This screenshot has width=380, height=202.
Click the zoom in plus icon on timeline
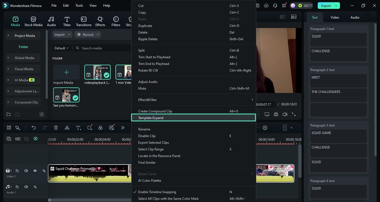click(x=265, y=128)
